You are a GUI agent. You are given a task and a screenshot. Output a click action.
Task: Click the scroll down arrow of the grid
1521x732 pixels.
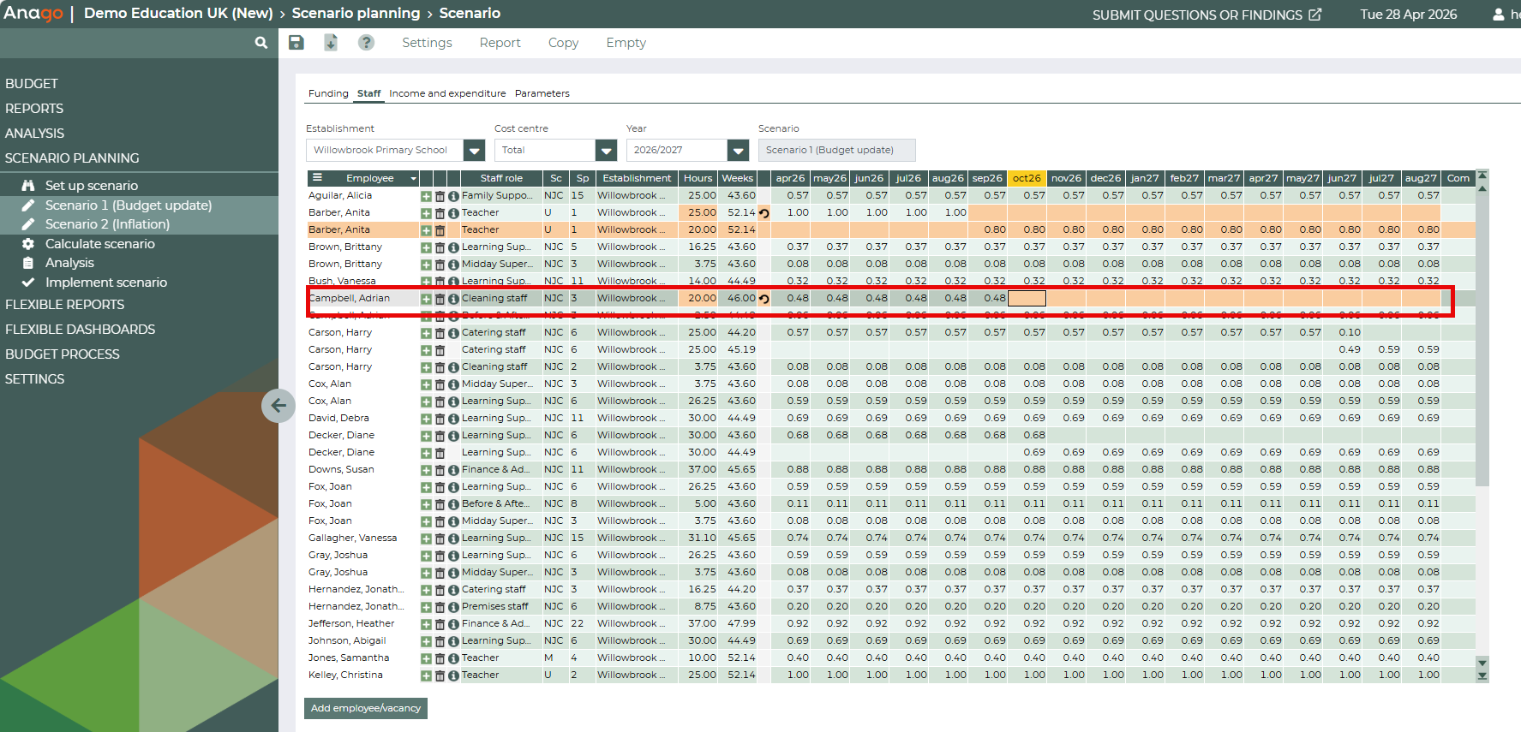[1482, 663]
